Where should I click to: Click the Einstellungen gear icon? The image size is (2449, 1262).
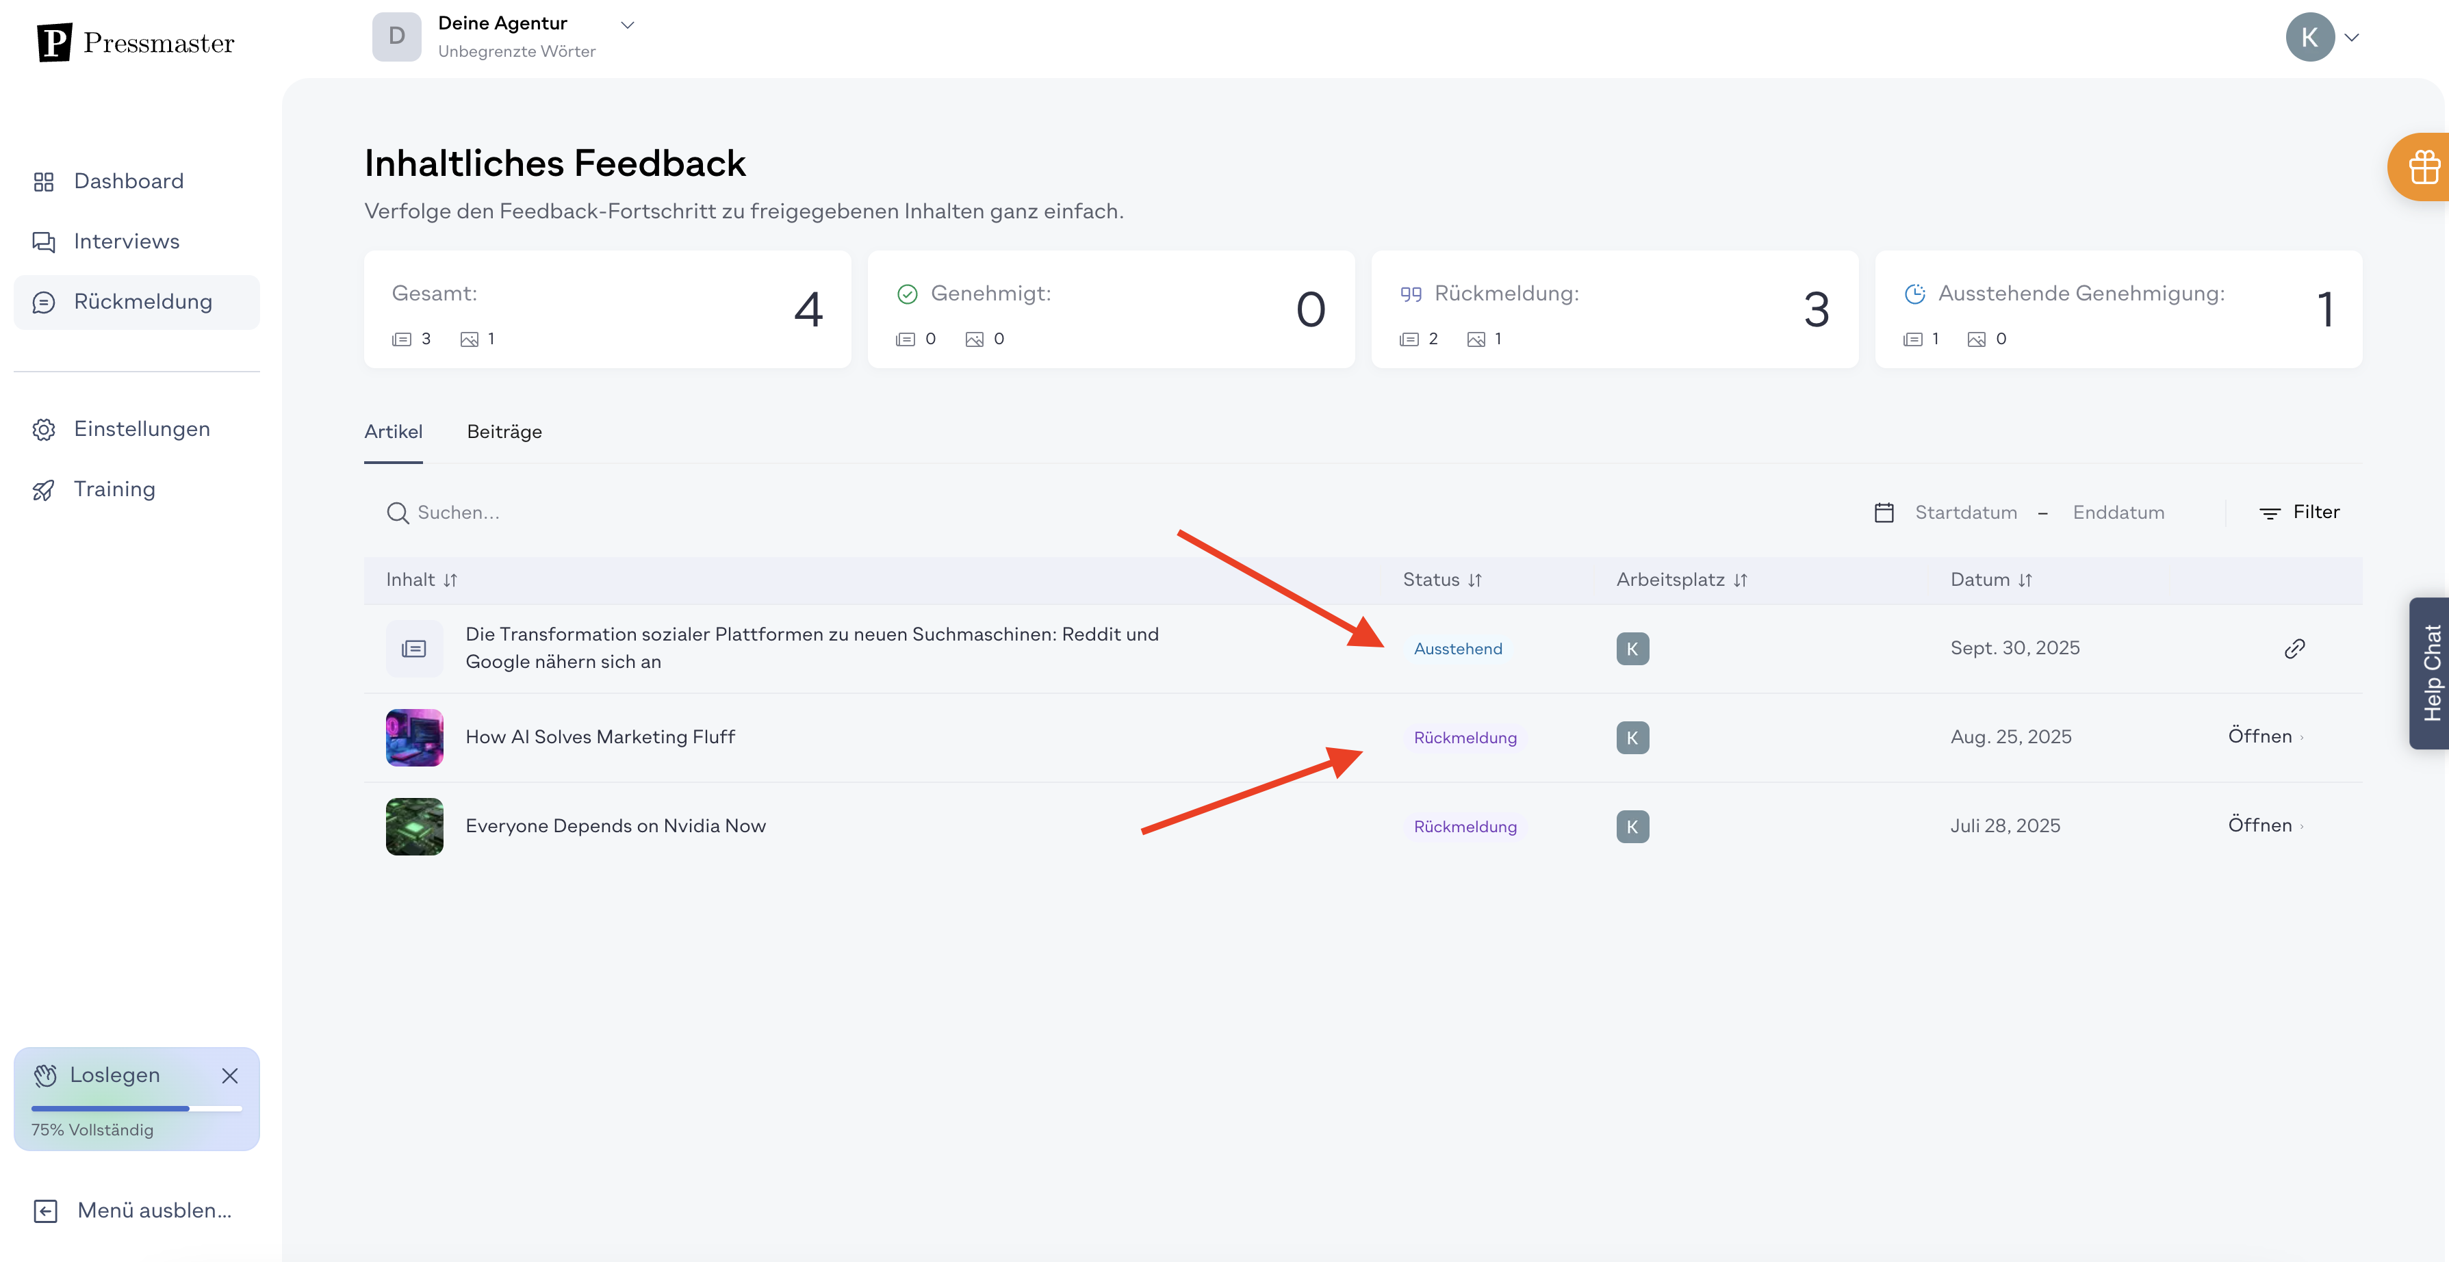pos(44,430)
